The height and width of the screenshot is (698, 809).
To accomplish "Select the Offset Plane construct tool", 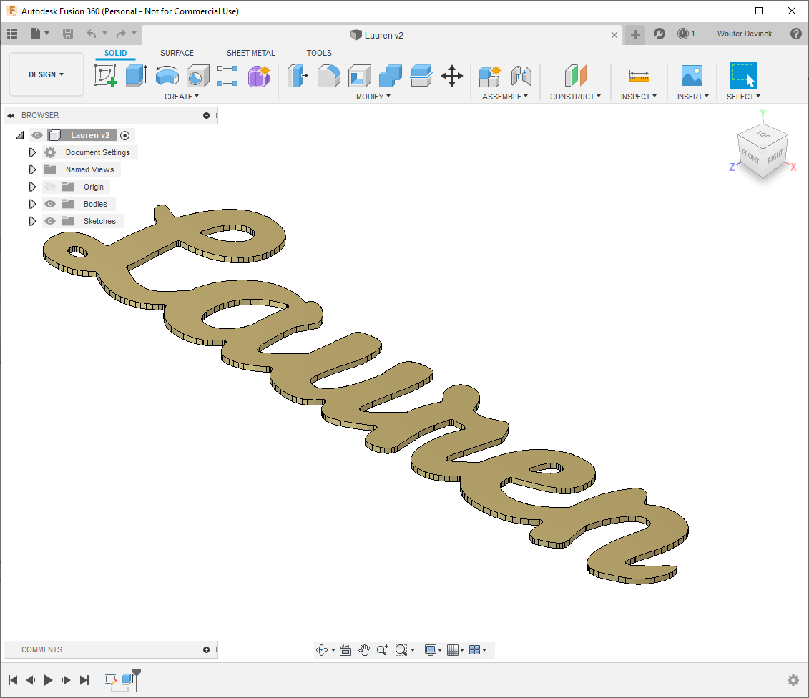I will [575, 76].
